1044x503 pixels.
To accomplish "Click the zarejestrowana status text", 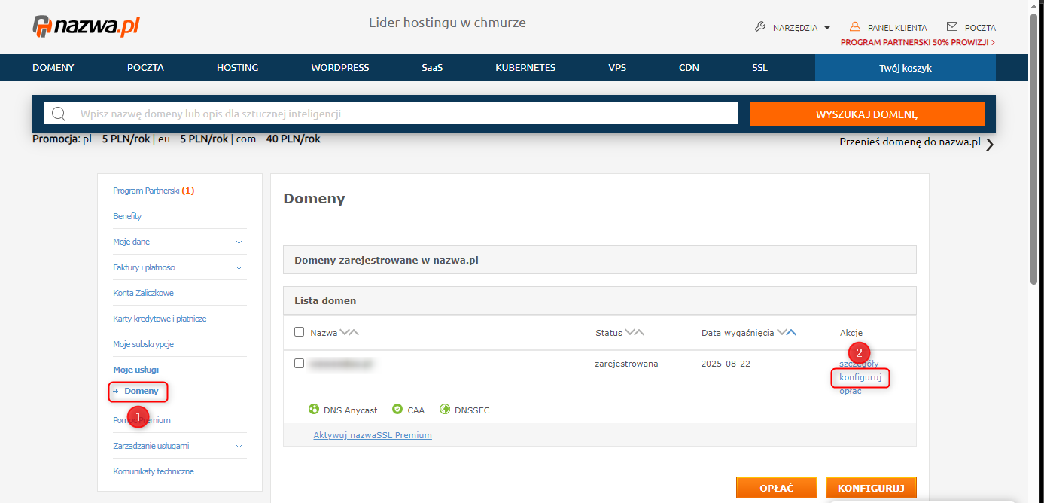I will point(626,364).
